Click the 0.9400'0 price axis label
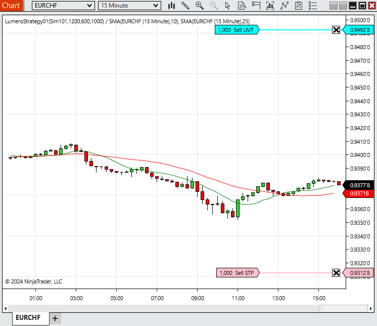 coord(360,155)
